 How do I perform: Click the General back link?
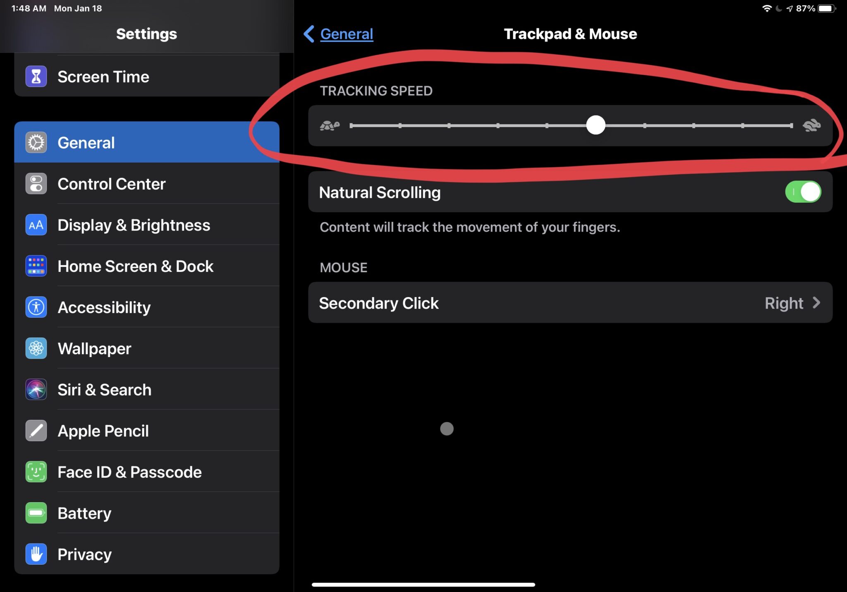(x=346, y=34)
